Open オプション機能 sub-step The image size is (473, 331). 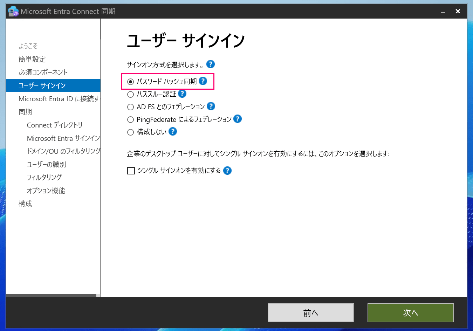point(46,191)
